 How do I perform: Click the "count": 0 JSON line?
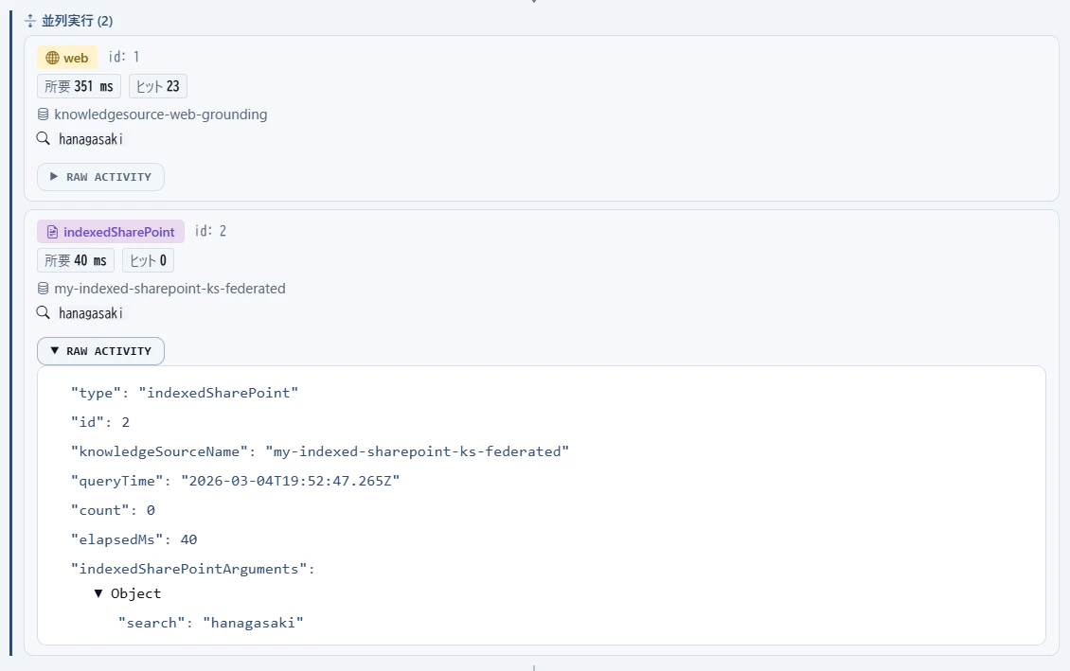[114, 510]
